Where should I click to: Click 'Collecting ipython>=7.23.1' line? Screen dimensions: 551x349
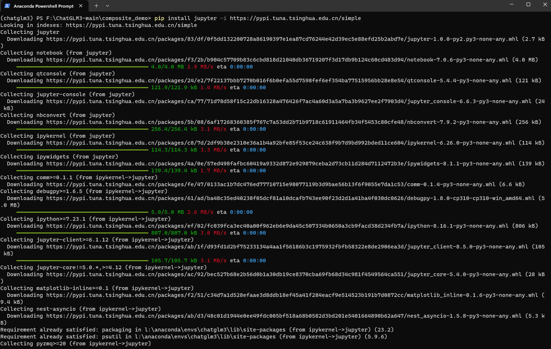point(85,219)
